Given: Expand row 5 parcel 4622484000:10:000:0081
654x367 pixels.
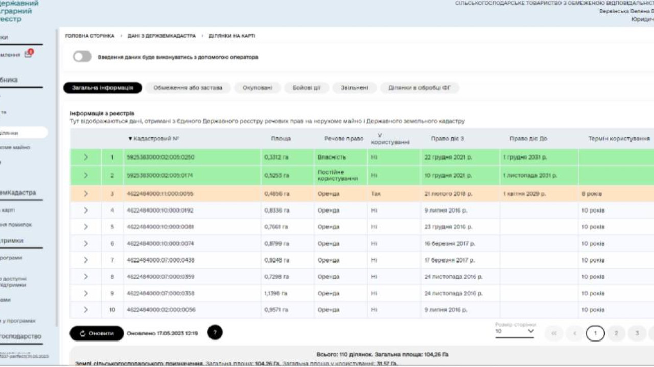Looking at the screenshot, I should 86,227.
